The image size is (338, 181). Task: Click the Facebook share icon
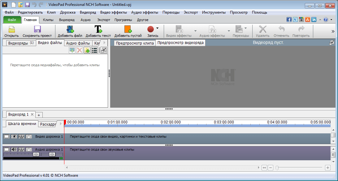(289, 19)
